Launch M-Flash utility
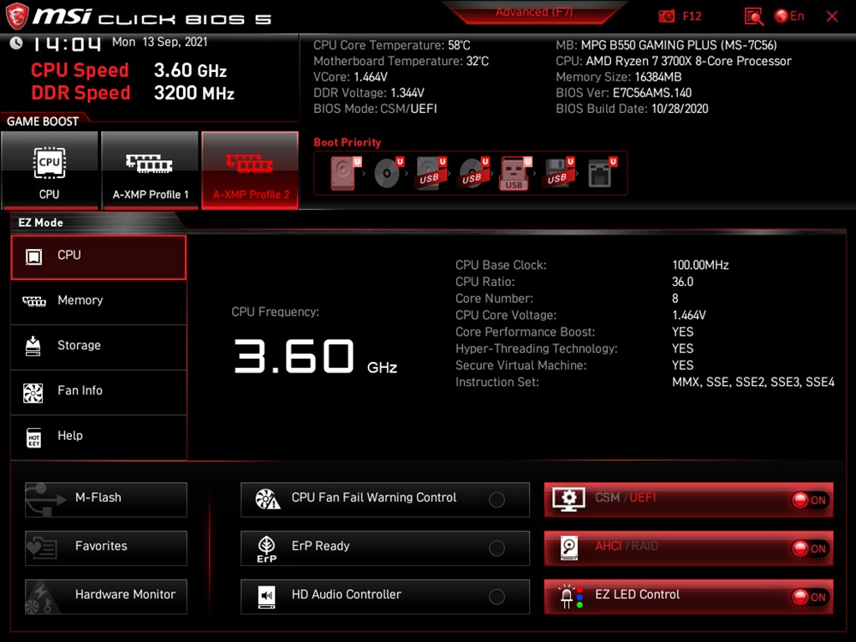Viewport: 856px width, 642px height. pos(106,500)
